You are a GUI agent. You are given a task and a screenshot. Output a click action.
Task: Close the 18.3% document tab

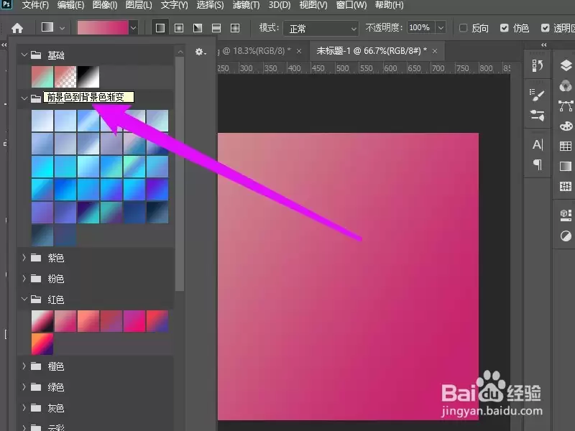click(x=299, y=51)
